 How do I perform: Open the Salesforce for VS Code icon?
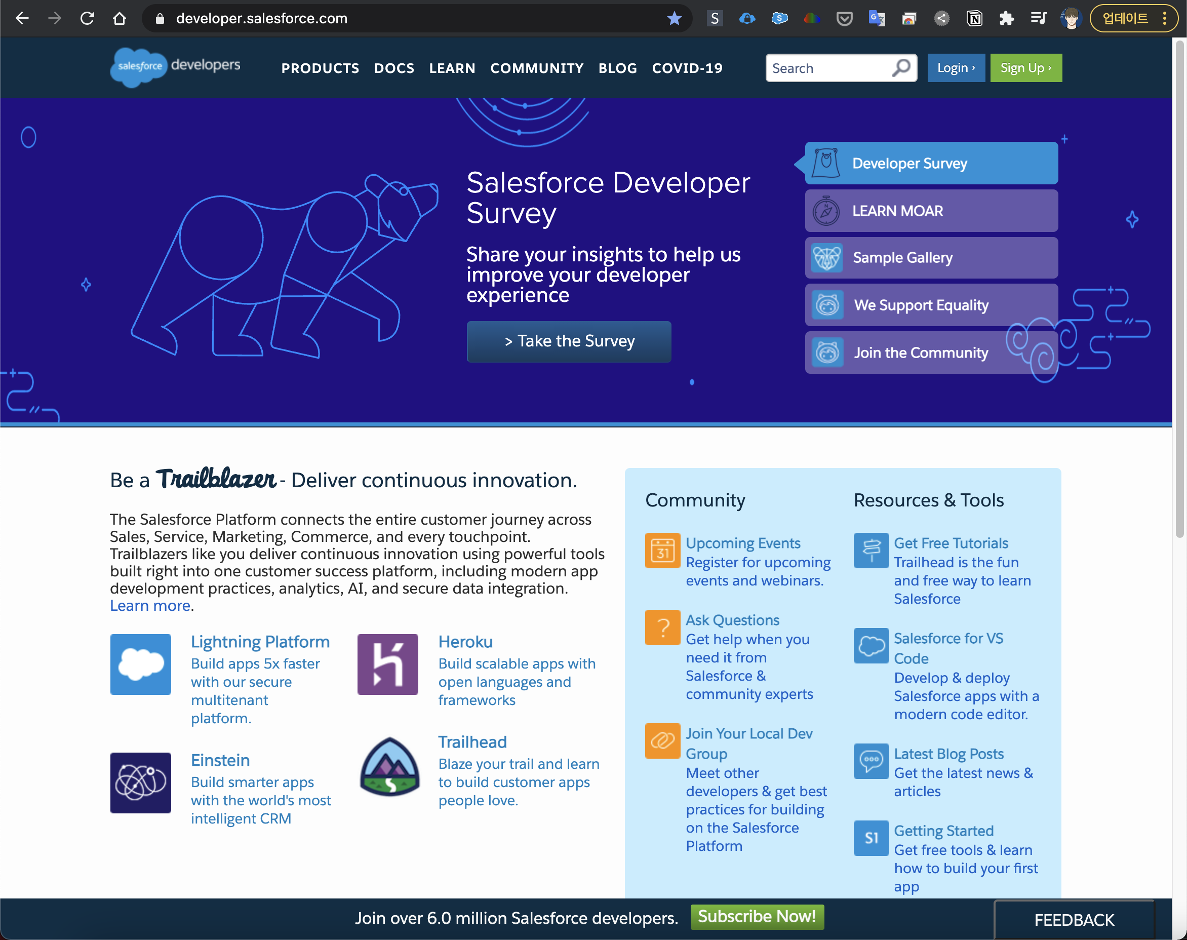tap(871, 646)
